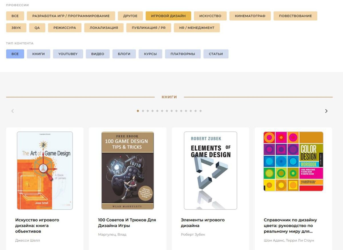Open title Элементы игрового дизайна
Viewport: 343px width, 250px height.
point(203,223)
